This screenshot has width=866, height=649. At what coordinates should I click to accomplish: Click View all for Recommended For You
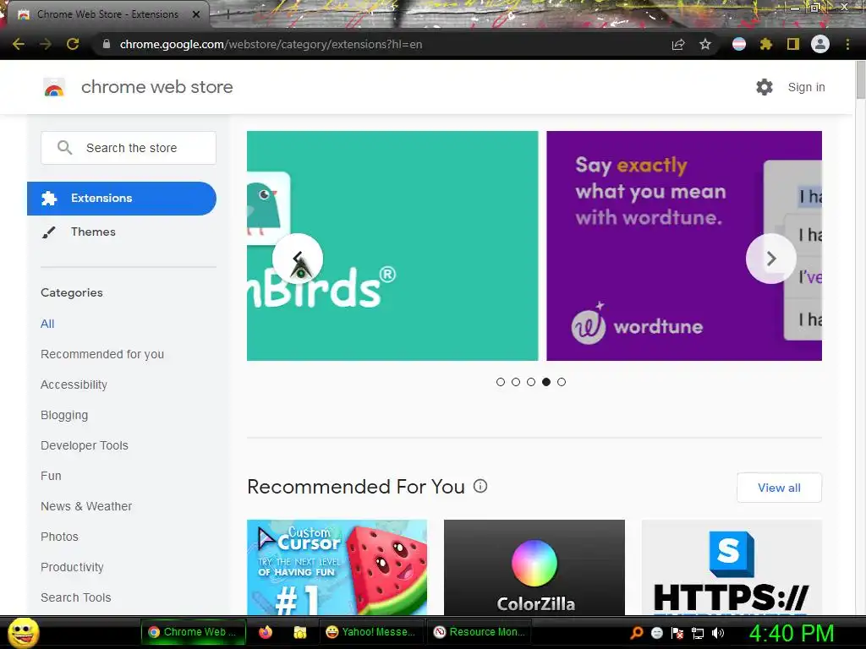pos(779,488)
